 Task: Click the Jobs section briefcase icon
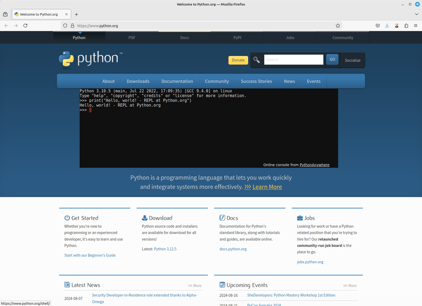pyautogui.click(x=300, y=218)
